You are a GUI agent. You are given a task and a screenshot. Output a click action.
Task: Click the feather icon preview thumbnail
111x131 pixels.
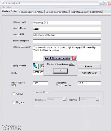coord(36,66)
